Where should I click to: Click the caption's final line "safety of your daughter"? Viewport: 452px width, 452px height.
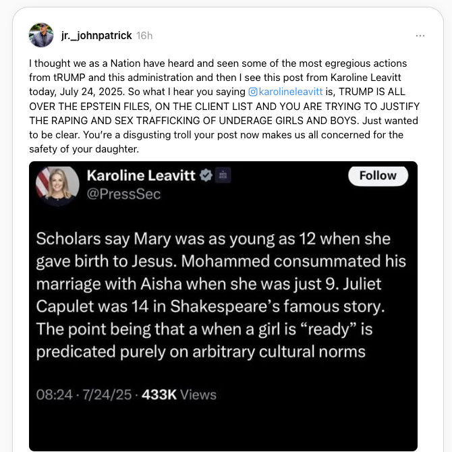[x=84, y=149]
